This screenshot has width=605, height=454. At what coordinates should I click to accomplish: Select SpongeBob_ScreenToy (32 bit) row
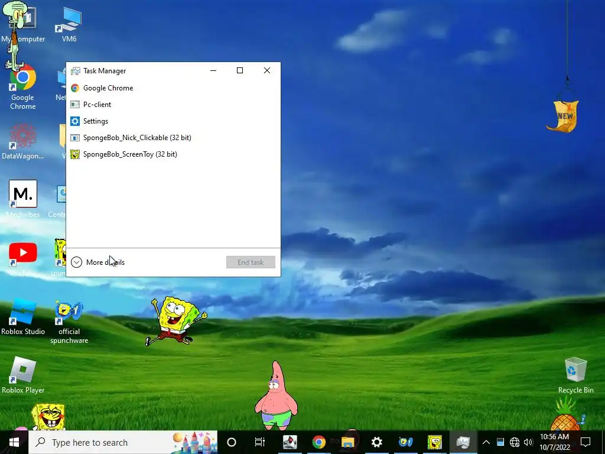point(173,154)
